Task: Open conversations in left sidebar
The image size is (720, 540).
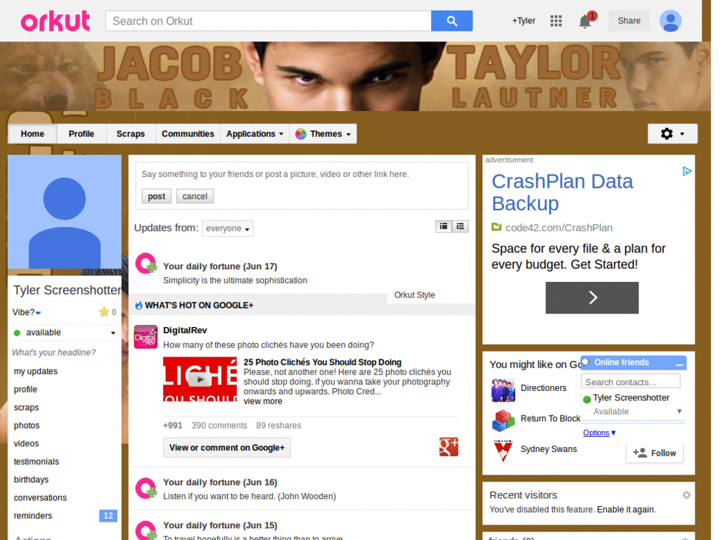Action: [x=40, y=498]
